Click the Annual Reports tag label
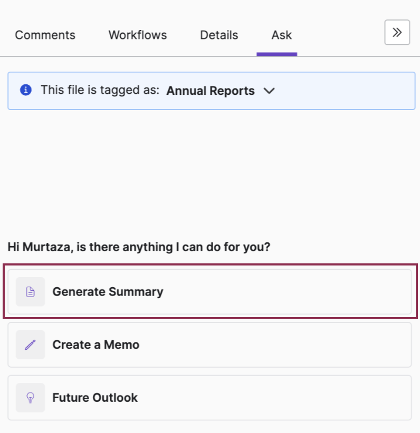The image size is (420, 433). [210, 91]
